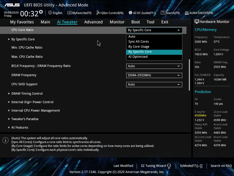
Task: Click the 05/08/2020 date text
Action: [11, 13]
